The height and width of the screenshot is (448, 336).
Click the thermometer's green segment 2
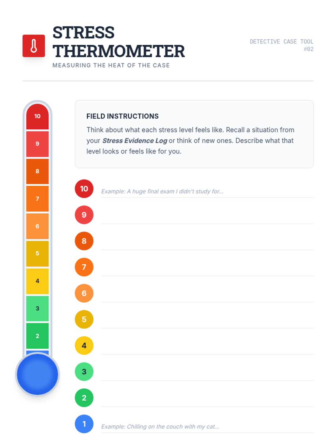point(37,336)
